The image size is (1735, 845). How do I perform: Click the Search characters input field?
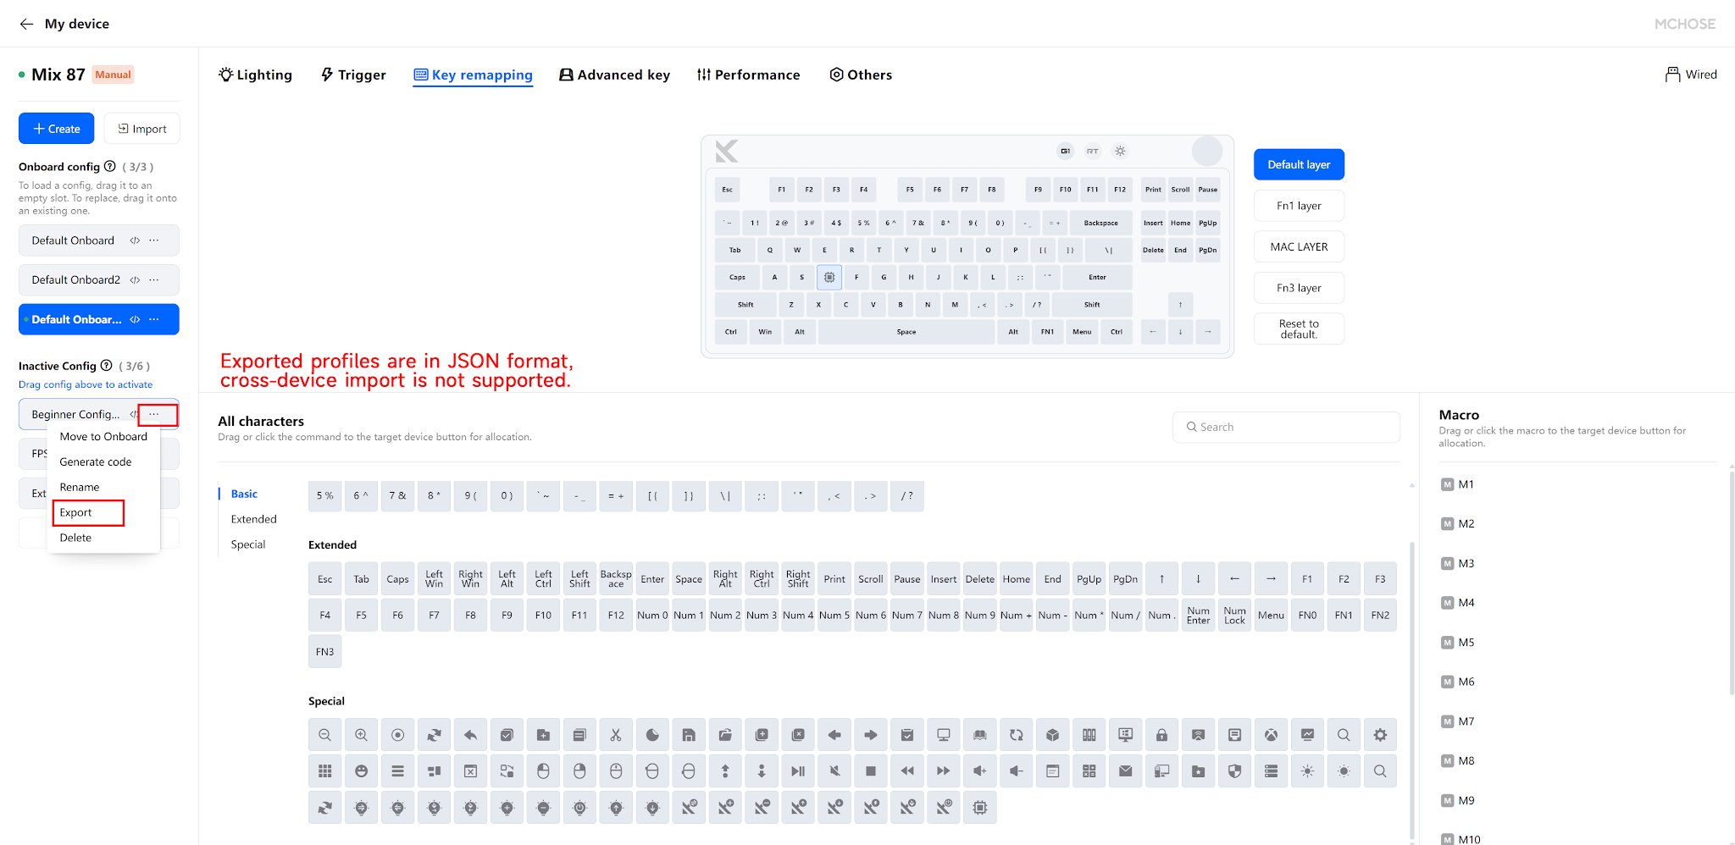(x=1286, y=428)
